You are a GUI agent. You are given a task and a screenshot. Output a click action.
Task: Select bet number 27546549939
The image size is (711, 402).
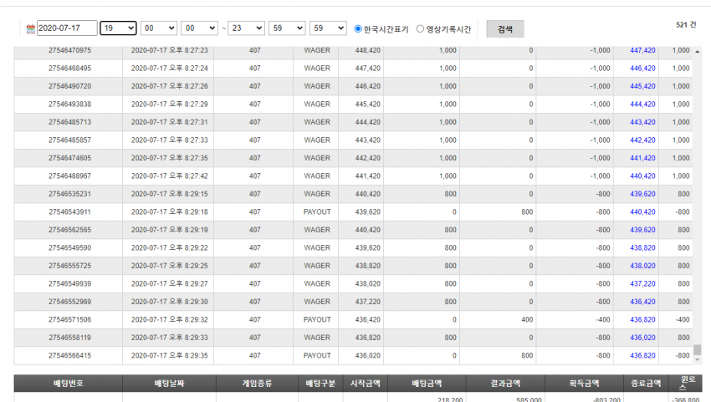point(69,283)
